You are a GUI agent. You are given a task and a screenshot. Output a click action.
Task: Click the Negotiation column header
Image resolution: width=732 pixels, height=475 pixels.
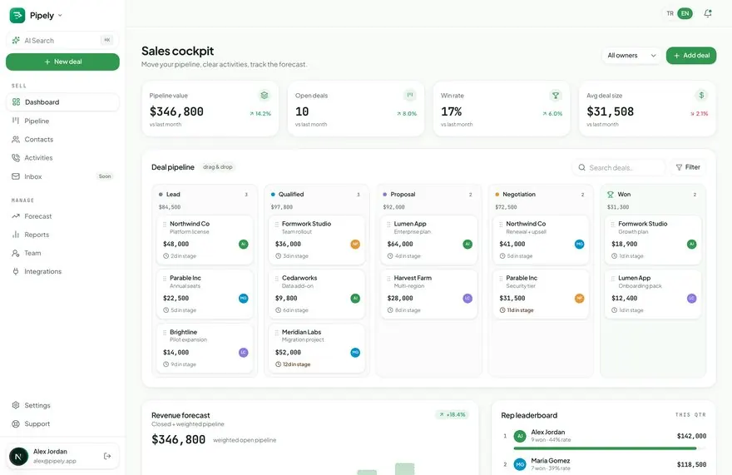click(x=541, y=195)
